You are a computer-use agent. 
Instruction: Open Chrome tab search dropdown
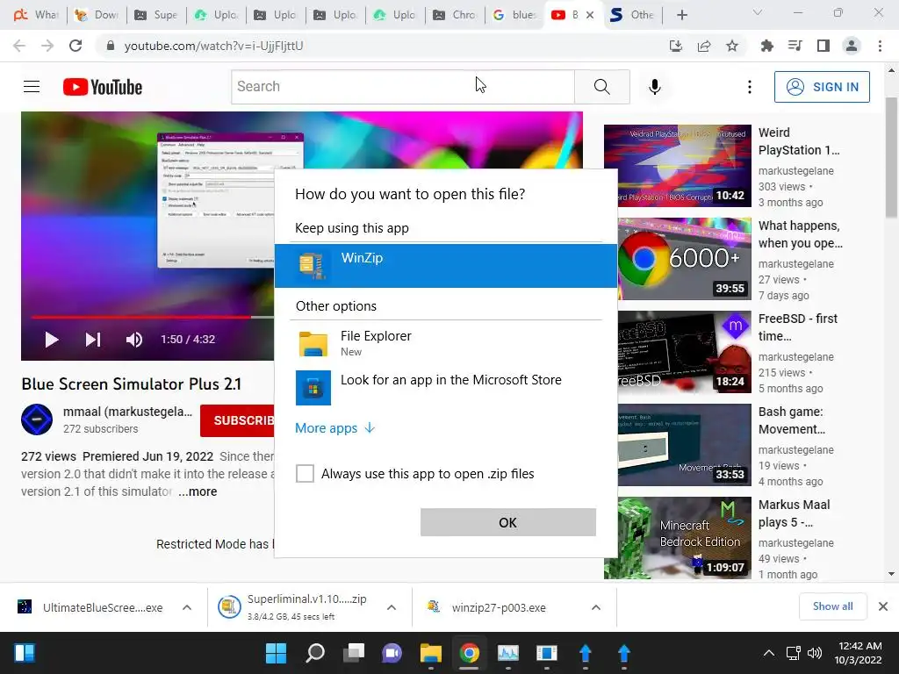[x=758, y=12]
